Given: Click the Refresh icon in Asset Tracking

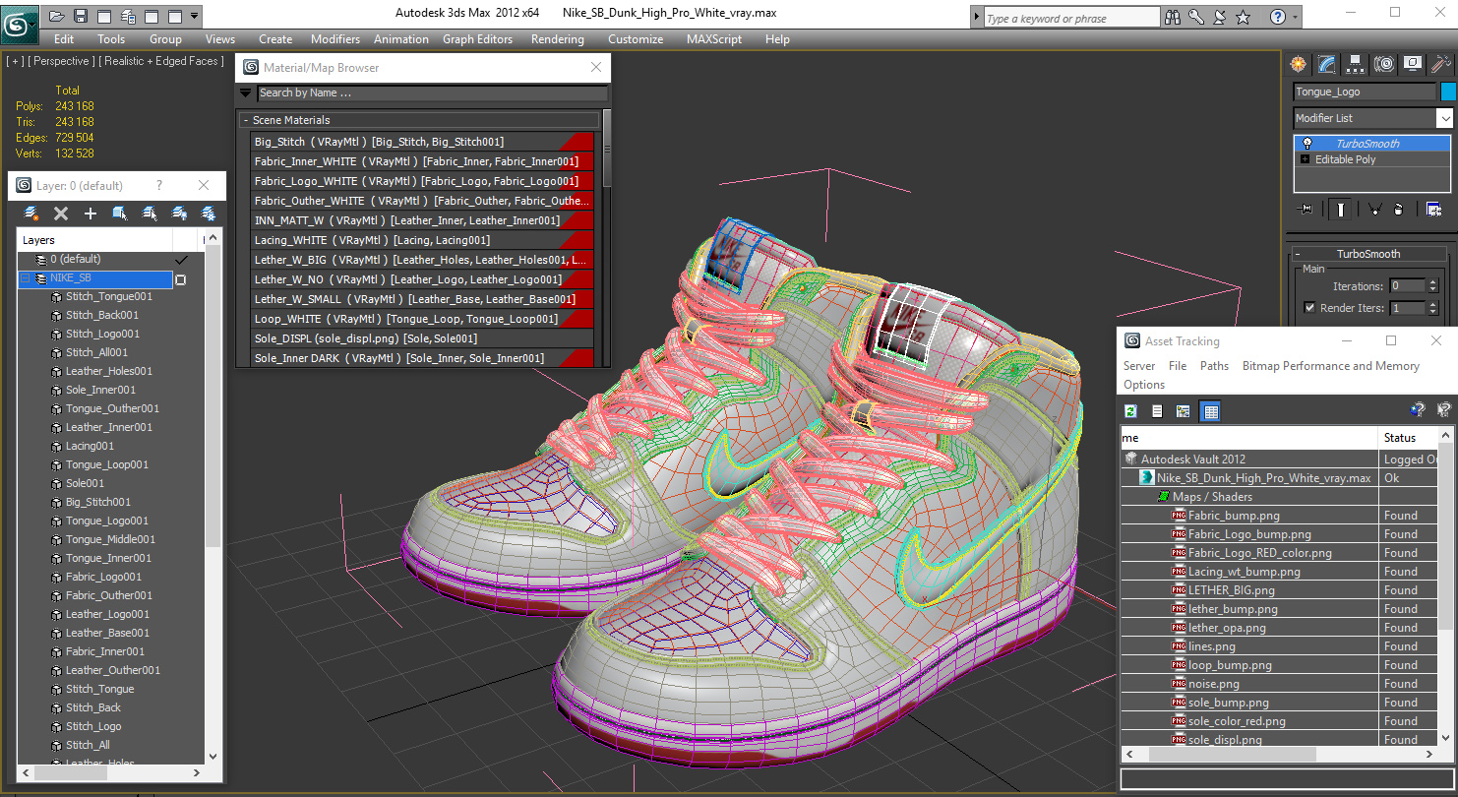Looking at the screenshot, I should coord(1131,411).
